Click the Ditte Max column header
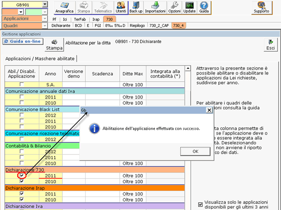This screenshot has width=281, height=210. [x=133, y=74]
